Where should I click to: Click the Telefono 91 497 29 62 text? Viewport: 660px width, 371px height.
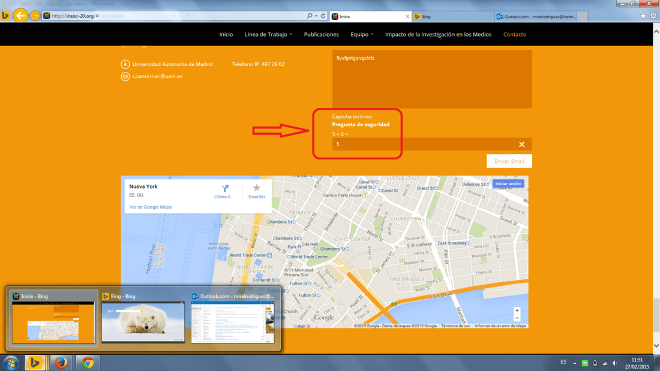pos(258,64)
